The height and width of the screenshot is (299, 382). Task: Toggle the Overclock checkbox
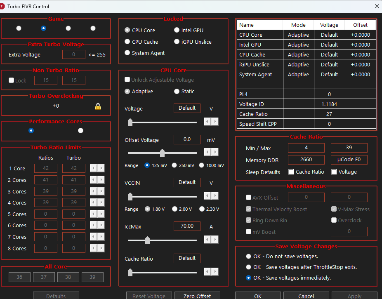(334, 220)
